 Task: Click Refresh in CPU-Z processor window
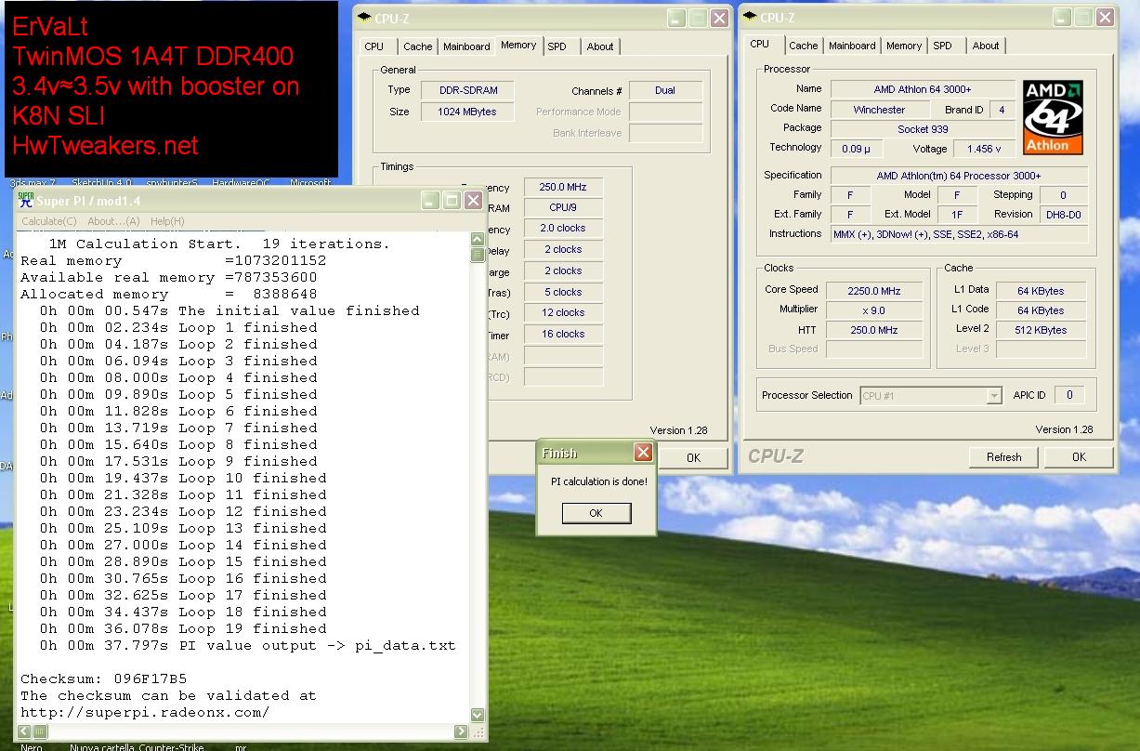1004,457
